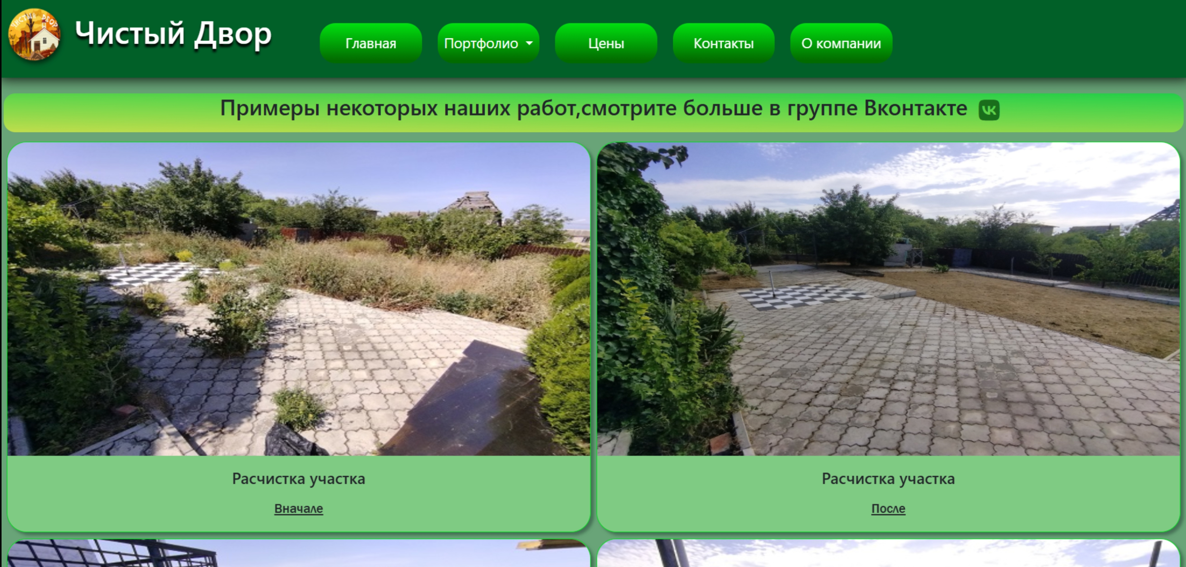This screenshot has height=567, width=1186.
Task: Click the Примеры некоторых наших работ heading
Action: [593, 109]
